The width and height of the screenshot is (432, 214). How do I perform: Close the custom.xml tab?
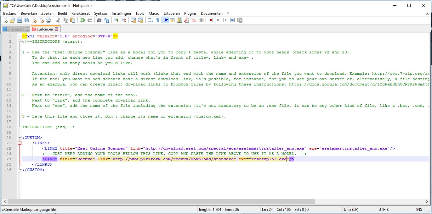pyautogui.click(x=56, y=29)
